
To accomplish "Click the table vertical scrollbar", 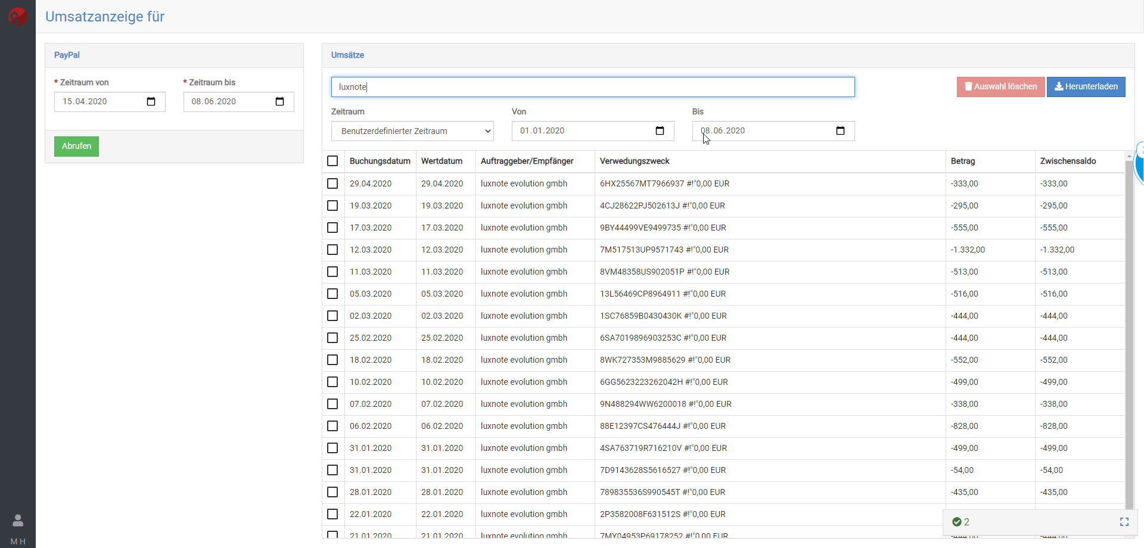I will 1129,334.
